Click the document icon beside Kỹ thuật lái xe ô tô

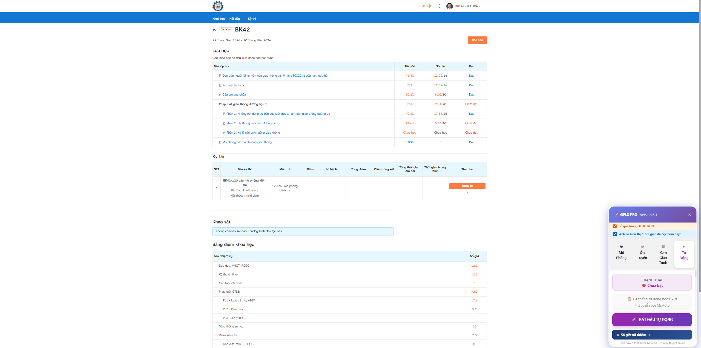220,85
